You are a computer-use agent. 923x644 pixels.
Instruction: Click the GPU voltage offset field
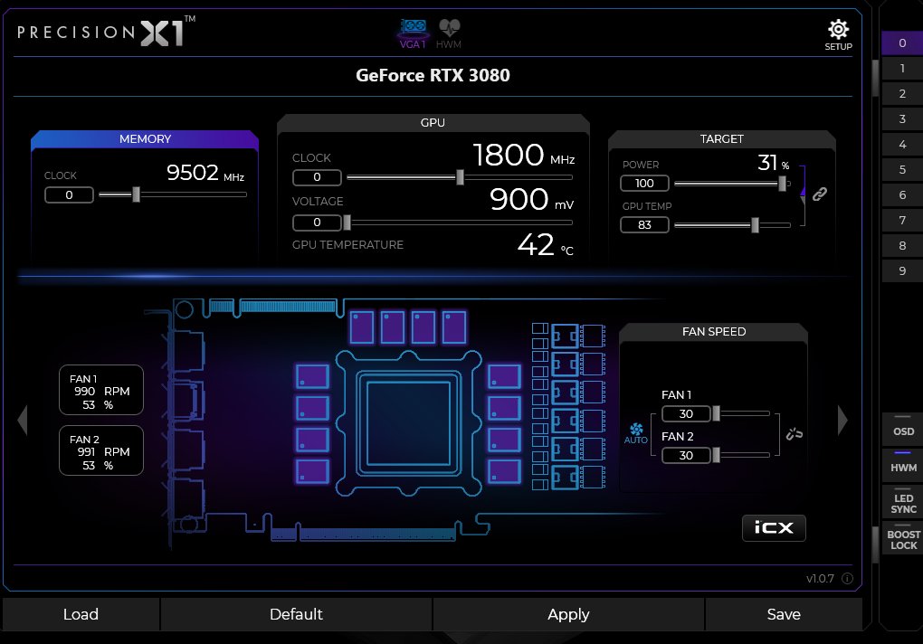[317, 223]
